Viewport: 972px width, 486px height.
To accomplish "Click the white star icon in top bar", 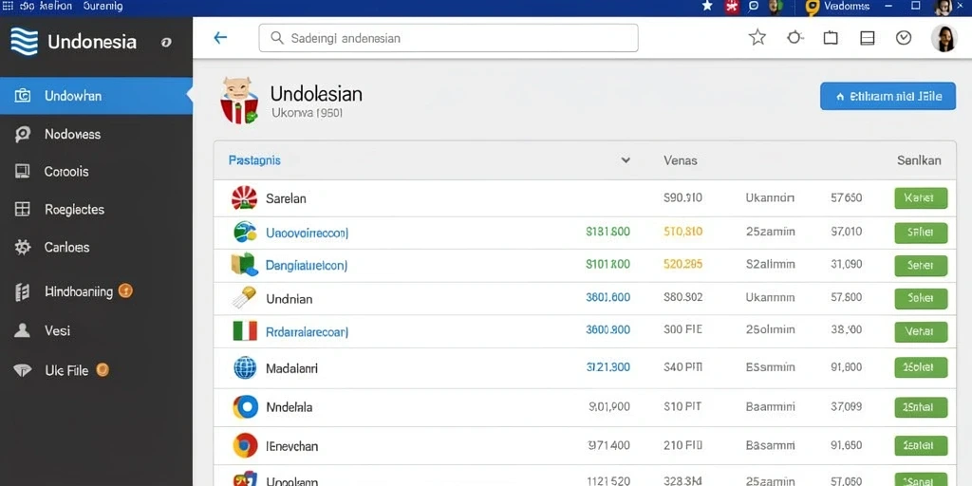I will point(707,7).
